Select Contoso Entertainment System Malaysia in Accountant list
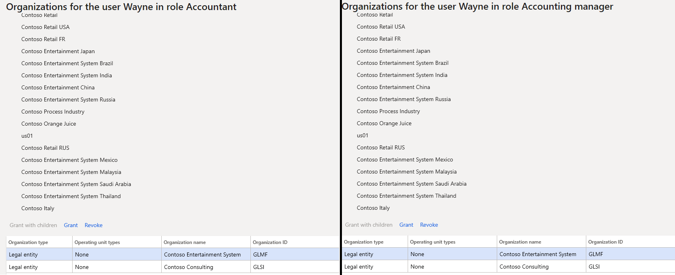Screen dimensions: 675x275 click(x=71, y=172)
